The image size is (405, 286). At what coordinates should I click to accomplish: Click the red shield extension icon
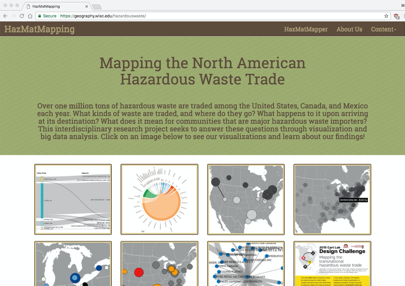pyautogui.click(x=397, y=16)
